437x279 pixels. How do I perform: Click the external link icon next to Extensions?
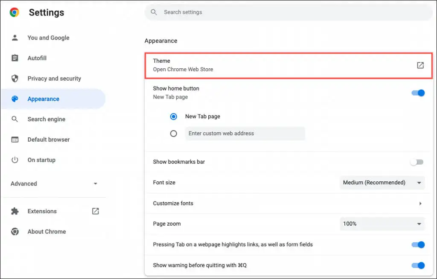coord(96,211)
